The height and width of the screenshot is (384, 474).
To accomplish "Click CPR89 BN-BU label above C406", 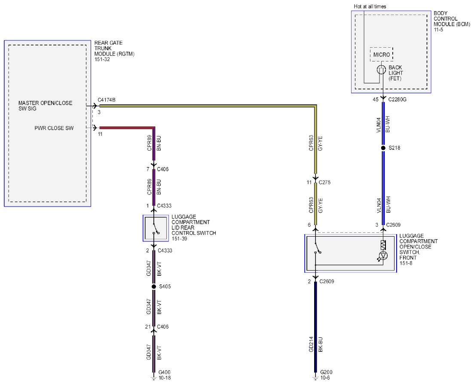I will coord(154,143).
